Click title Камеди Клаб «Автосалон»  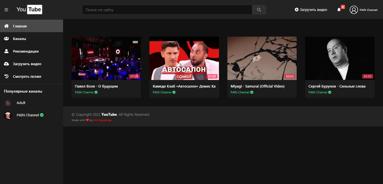[x=184, y=86]
